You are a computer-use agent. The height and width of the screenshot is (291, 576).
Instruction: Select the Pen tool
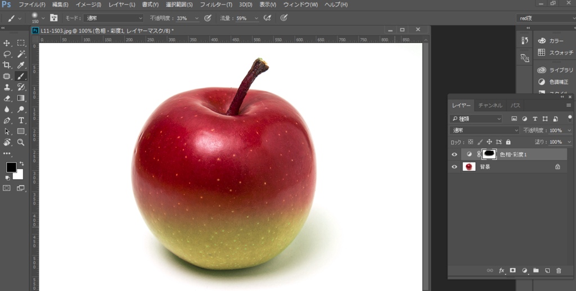pyautogui.click(x=7, y=120)
